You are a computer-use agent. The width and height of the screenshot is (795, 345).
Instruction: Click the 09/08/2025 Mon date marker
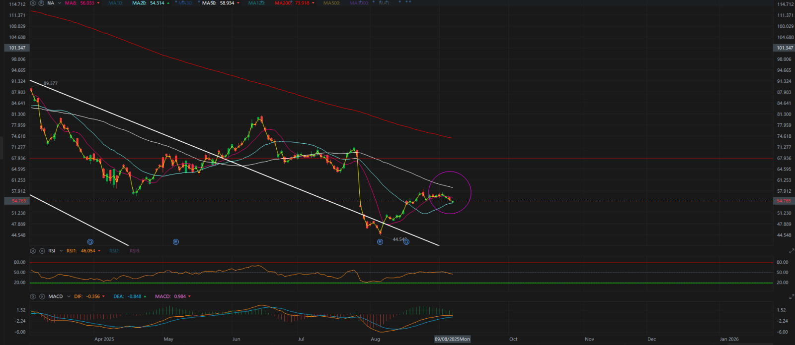click(452, 339)
